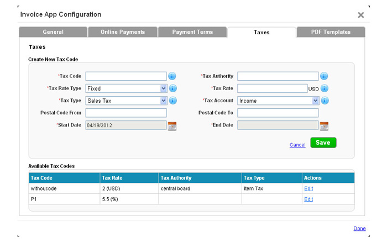The height and width of the screenshot is (242, 387).
Task: Switch to the General tab
Action: pos(53,32)
